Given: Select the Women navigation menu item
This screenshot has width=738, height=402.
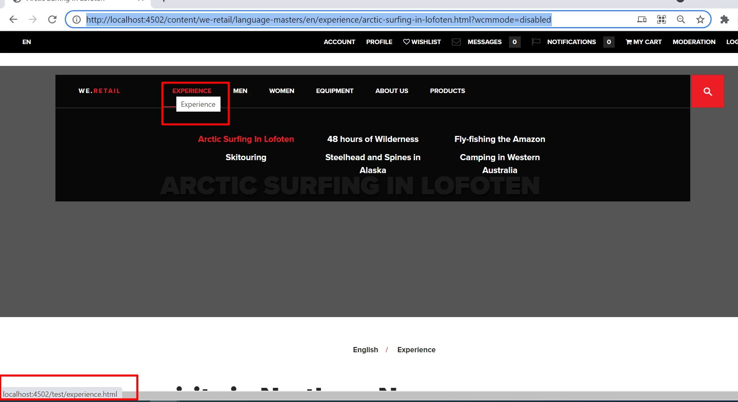Looking at the screenshot, I should click(x=282, y=91).
